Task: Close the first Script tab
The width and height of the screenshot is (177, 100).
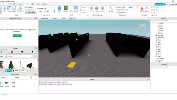Action: pyautogui.click(x=58, y=18)
